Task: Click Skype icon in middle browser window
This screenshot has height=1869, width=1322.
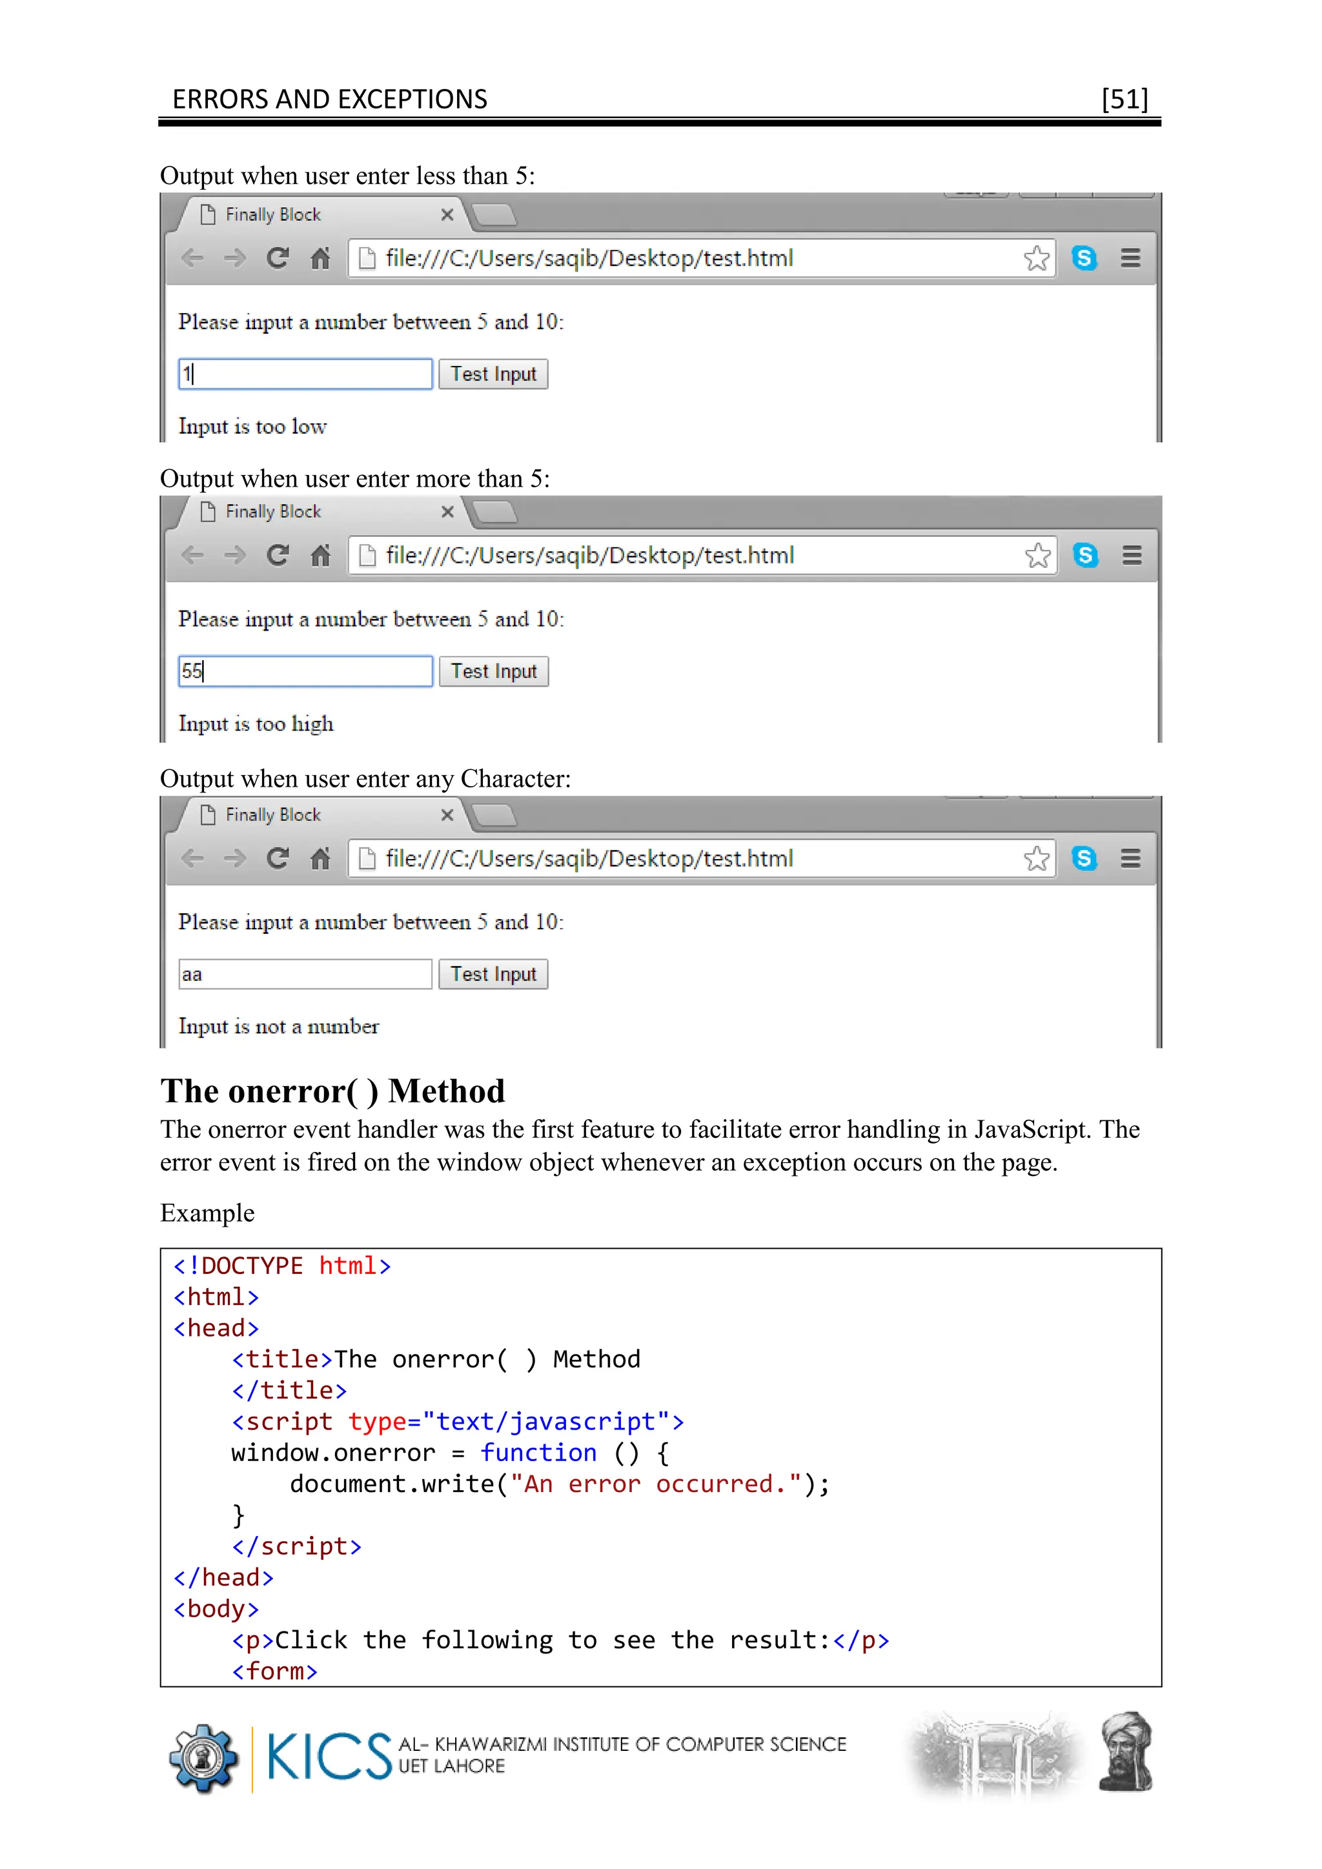Action: point(1085,555)
